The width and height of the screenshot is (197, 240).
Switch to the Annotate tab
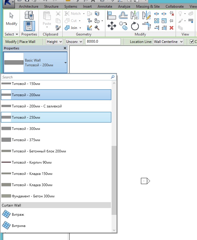coord(105,7)
